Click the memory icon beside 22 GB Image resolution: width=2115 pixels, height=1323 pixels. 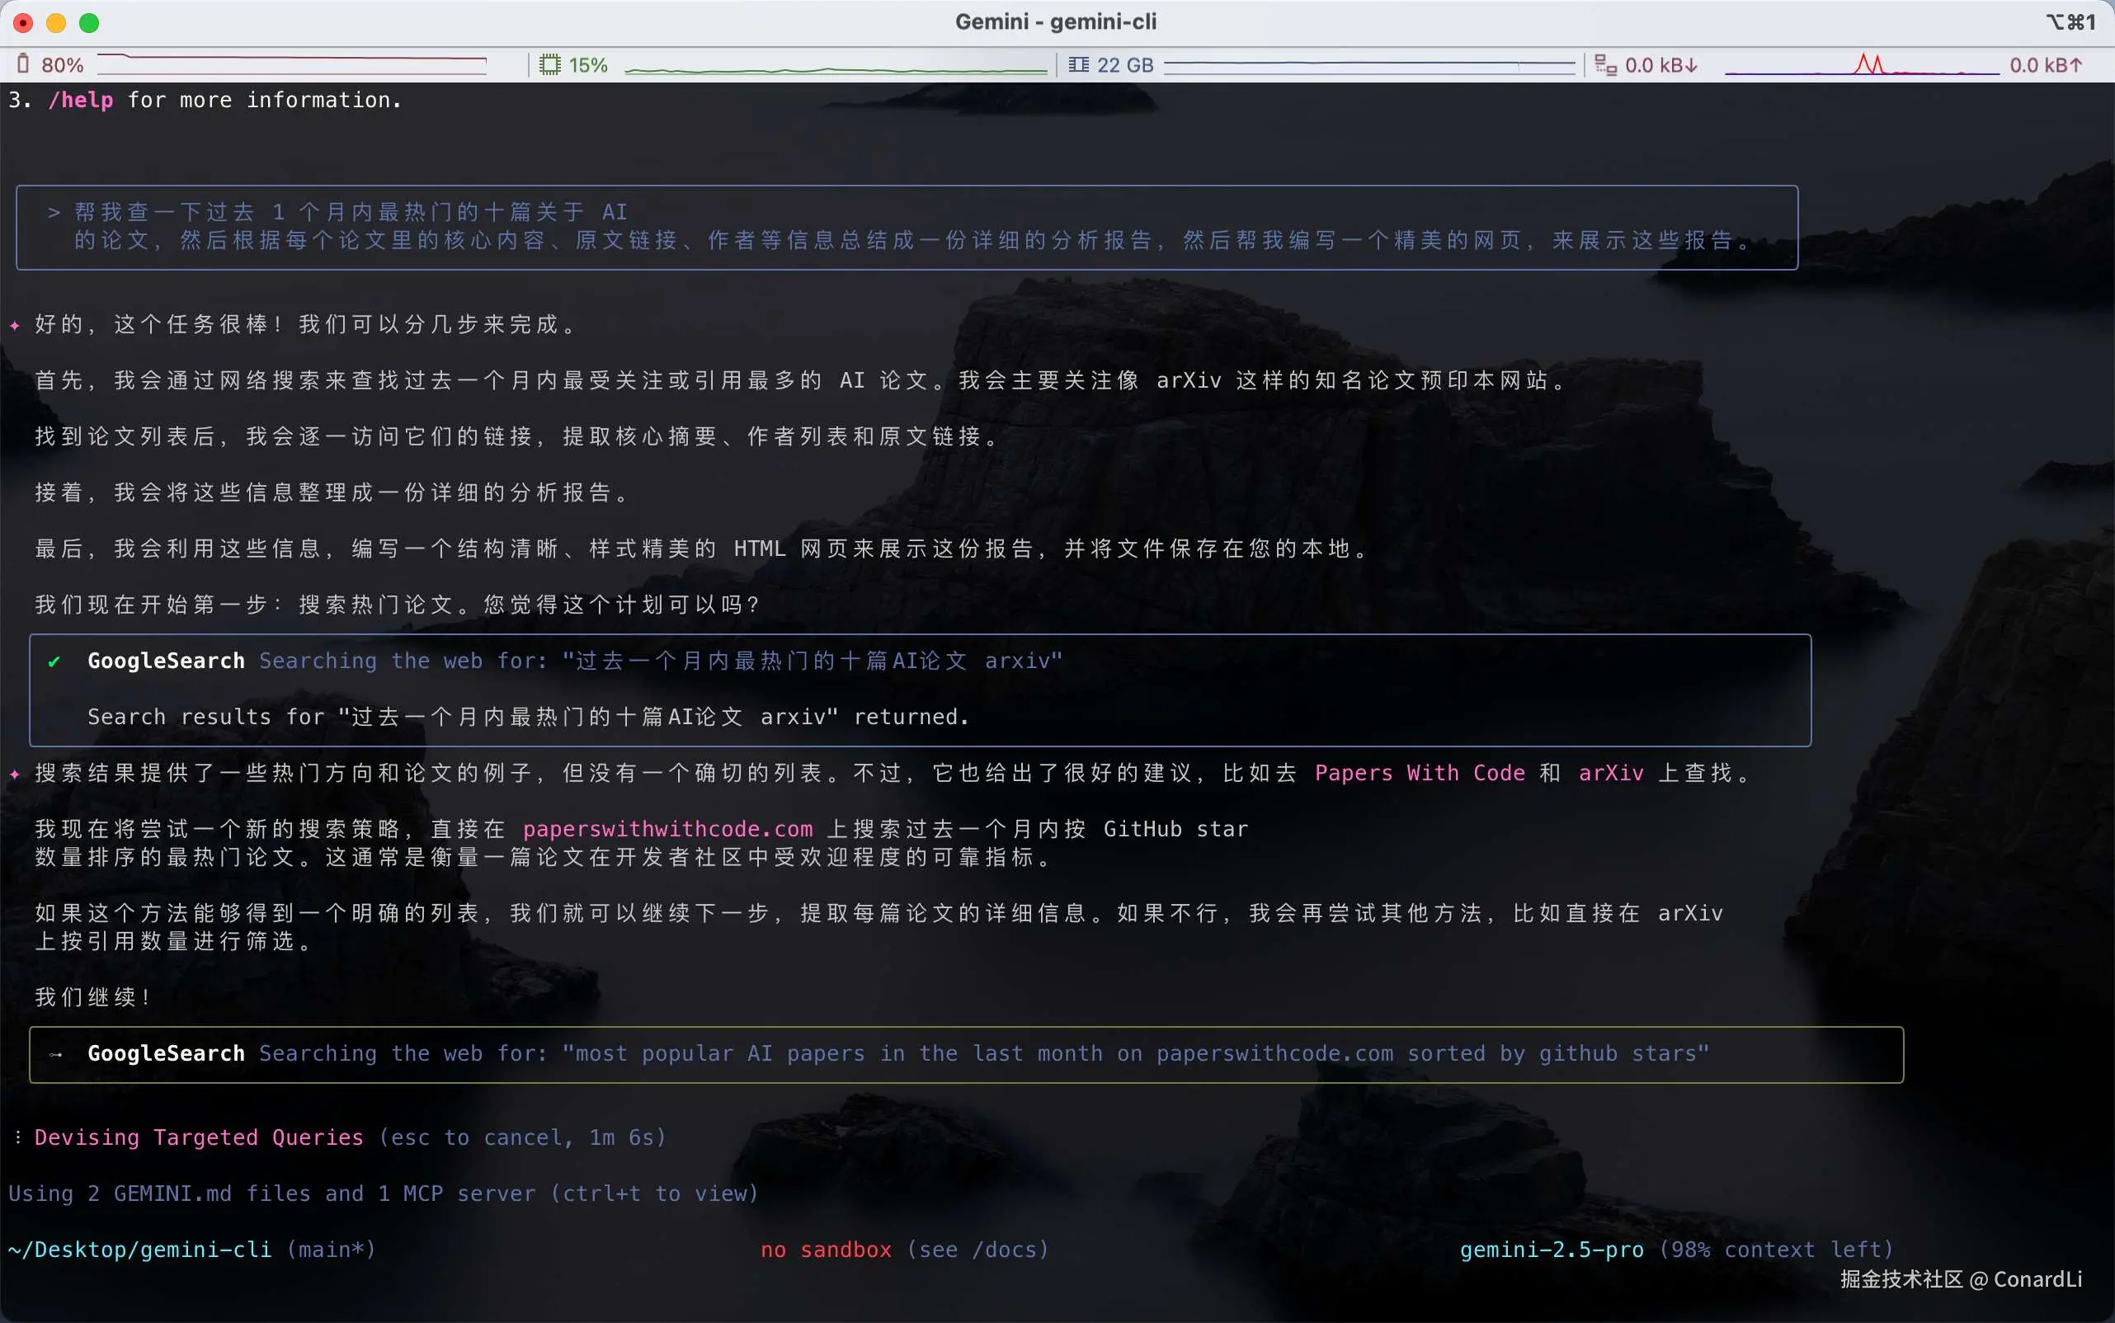click(1079, 65)
